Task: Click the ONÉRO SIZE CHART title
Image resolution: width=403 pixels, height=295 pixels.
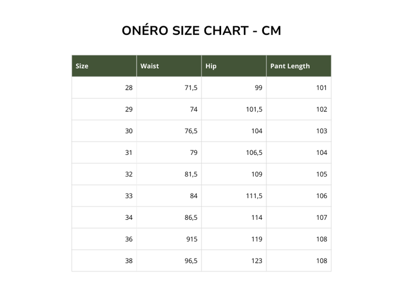Action: point(201,30)
